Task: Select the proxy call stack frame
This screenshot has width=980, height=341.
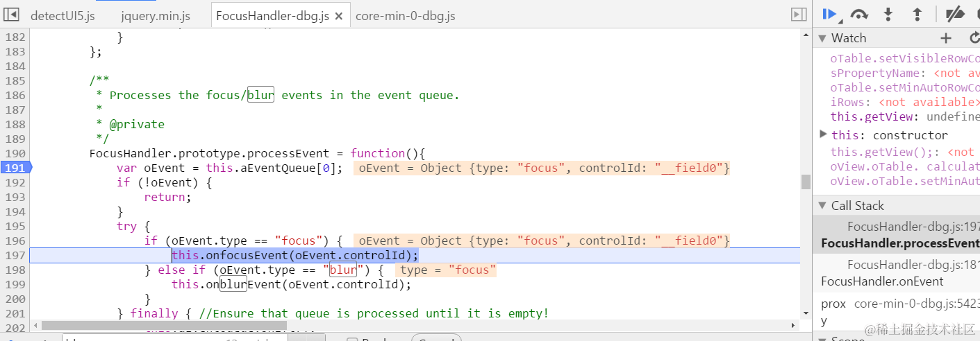Action: click(896, 312)
